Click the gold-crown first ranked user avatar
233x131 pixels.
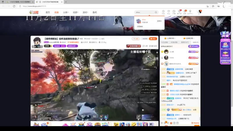(166, 52)
